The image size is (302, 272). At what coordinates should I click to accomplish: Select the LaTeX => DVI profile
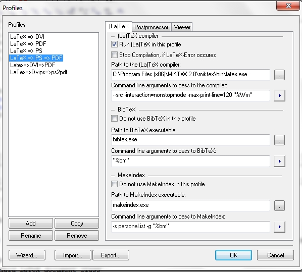(x=27, y=36)
